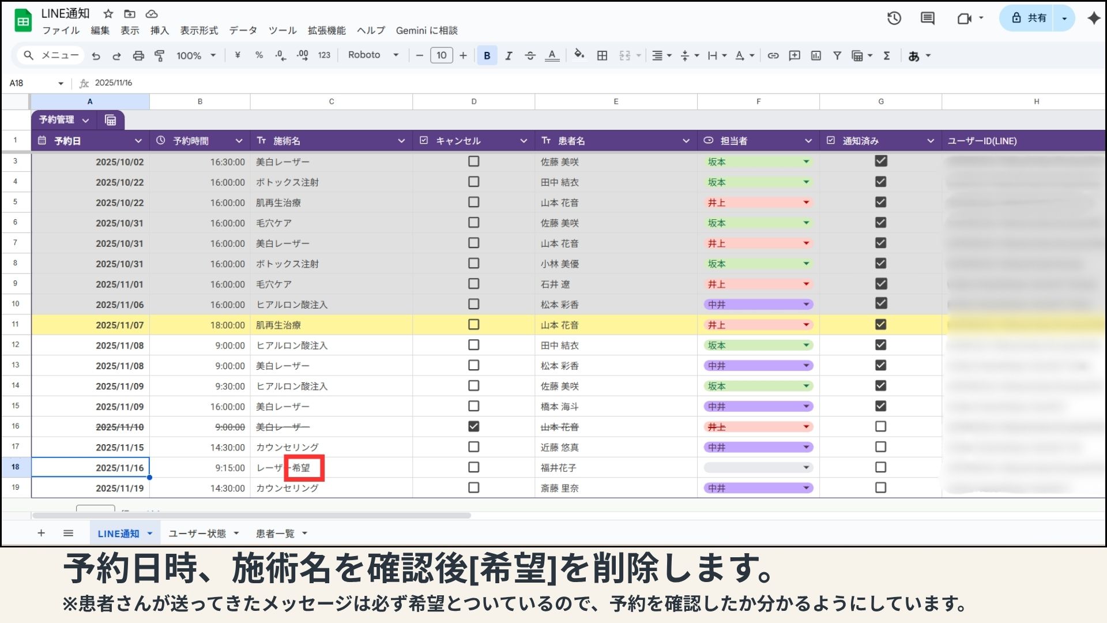Click the insert link icon

coord(773,55)
